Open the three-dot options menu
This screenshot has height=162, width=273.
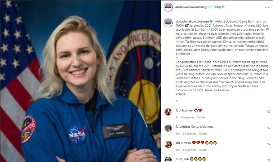[x=267, y=7]
